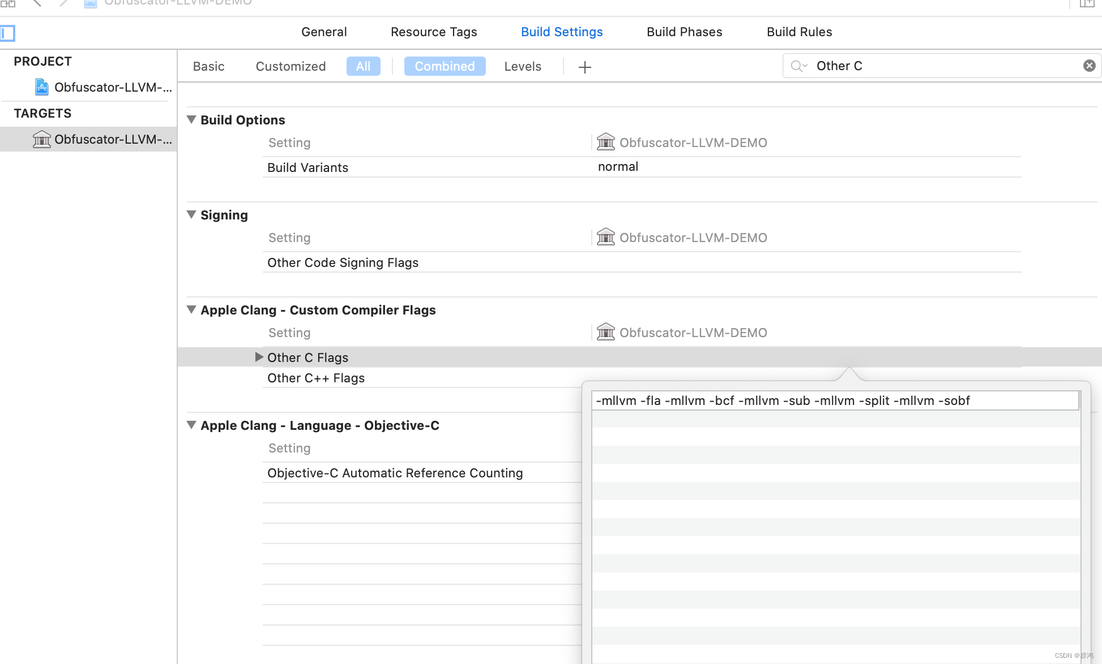The image size is (1102, 664).
Task: Open the Resource Tags tab
Action: point(434,32)
